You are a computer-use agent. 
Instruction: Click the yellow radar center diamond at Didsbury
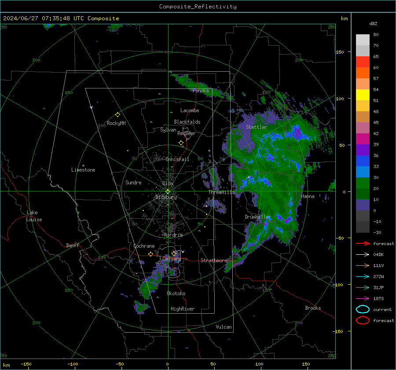pos(168,192)
